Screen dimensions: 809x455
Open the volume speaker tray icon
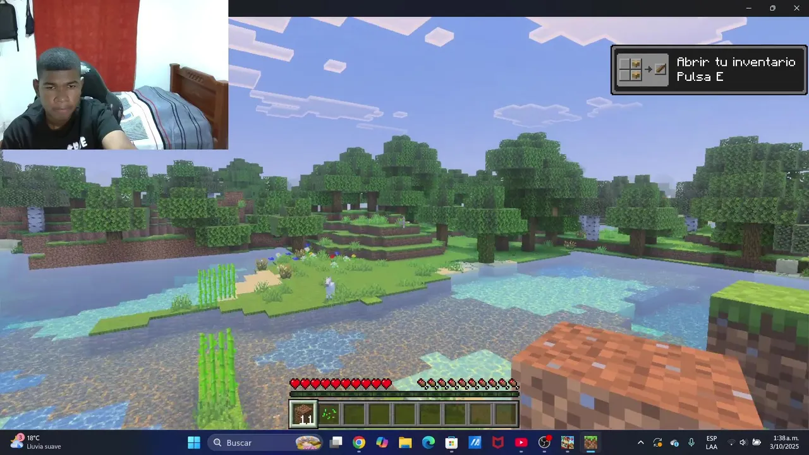[743, 442]
